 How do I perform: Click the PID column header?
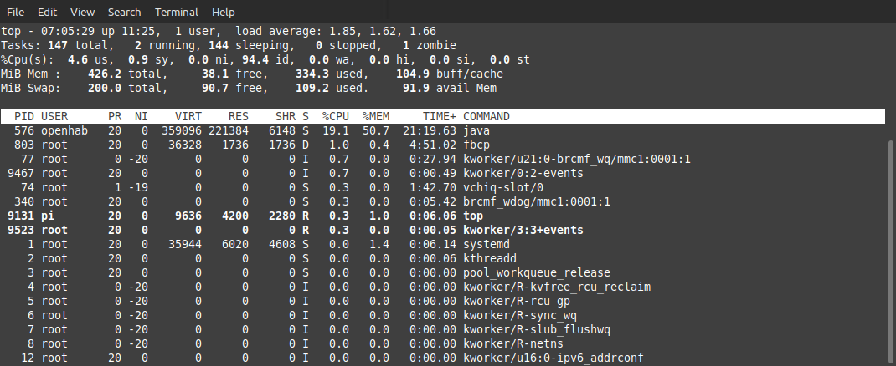pyautogui.click(x=24, y=117)
